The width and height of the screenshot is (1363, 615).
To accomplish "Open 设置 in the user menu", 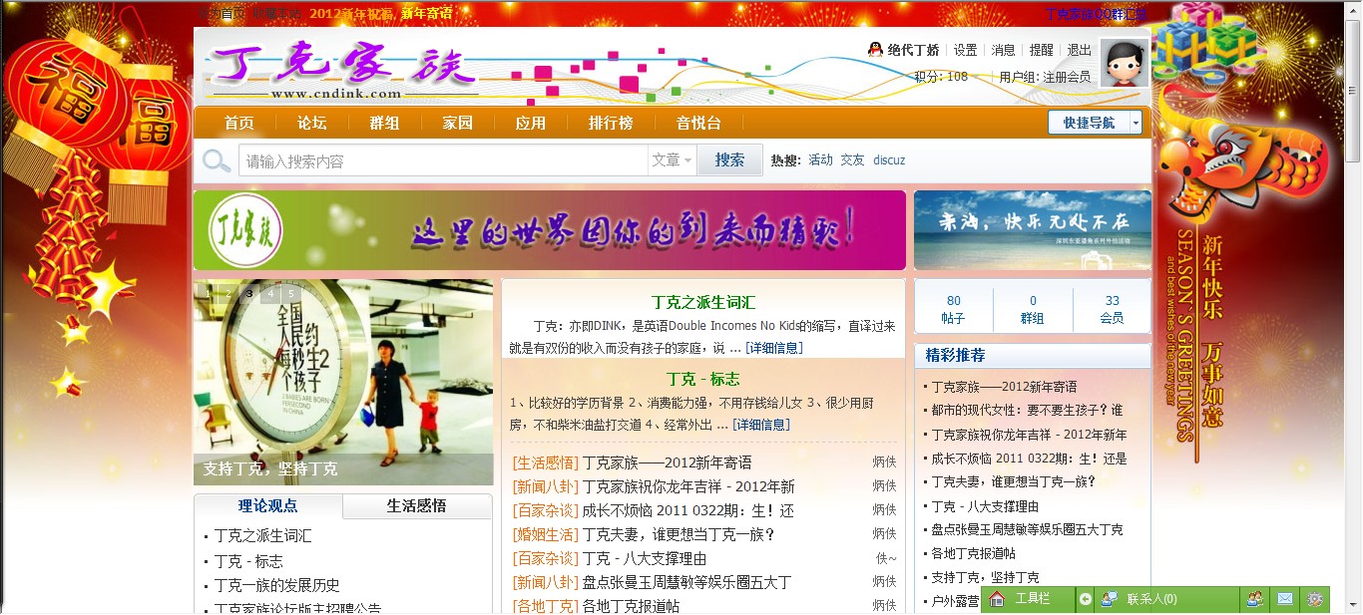I will pos(965,50).
